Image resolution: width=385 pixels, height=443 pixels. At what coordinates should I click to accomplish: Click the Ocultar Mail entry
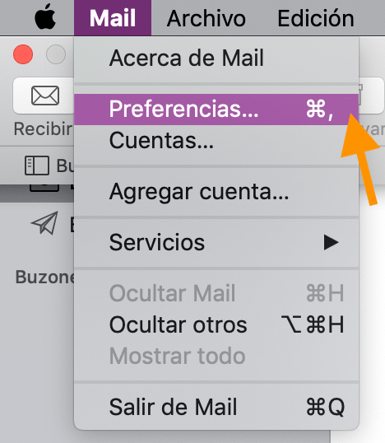tap(216, 293)
